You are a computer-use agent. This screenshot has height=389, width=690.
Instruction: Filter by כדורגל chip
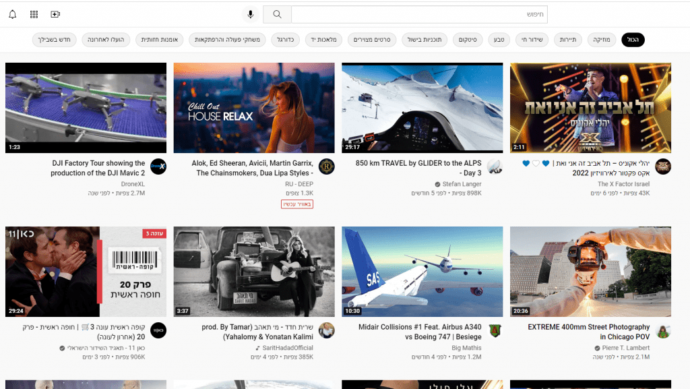284,40
